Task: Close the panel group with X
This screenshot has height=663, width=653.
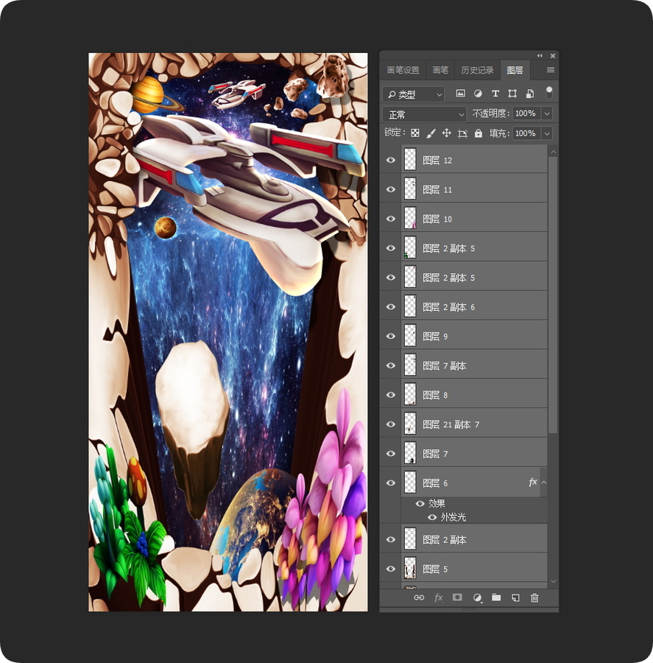Action: pyautogui.click(x=552, y=55)
